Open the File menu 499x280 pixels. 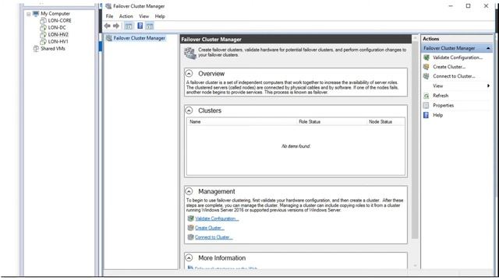click(109, 16)
